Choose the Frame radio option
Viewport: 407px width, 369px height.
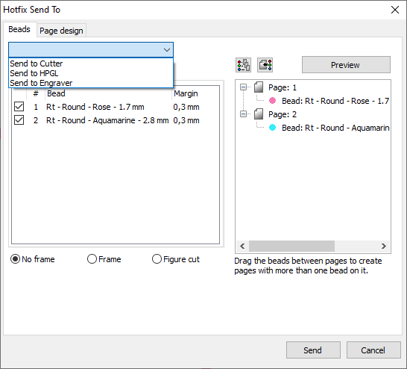92,259
